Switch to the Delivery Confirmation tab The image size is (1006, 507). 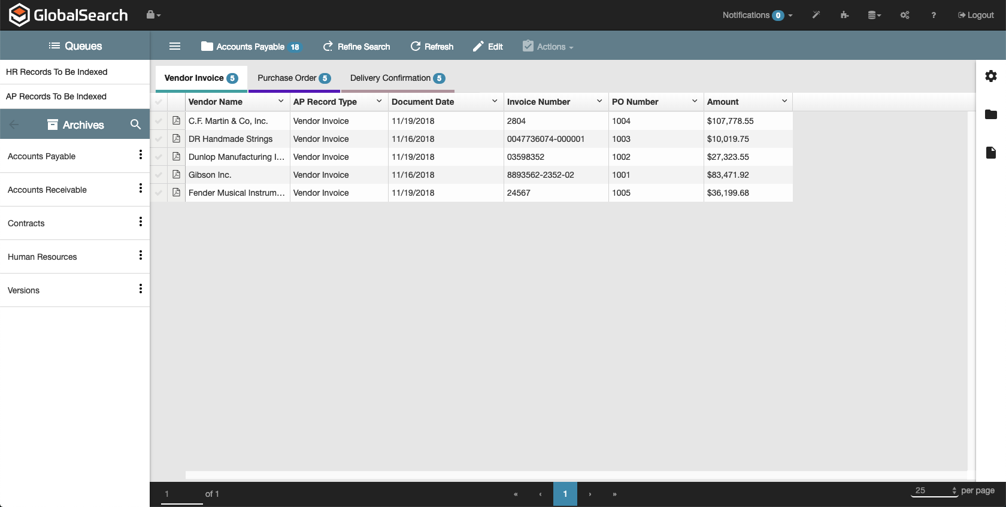click(397, 78)
